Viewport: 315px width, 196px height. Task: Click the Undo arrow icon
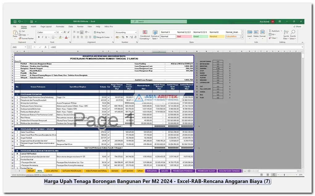tap(19, 22)
